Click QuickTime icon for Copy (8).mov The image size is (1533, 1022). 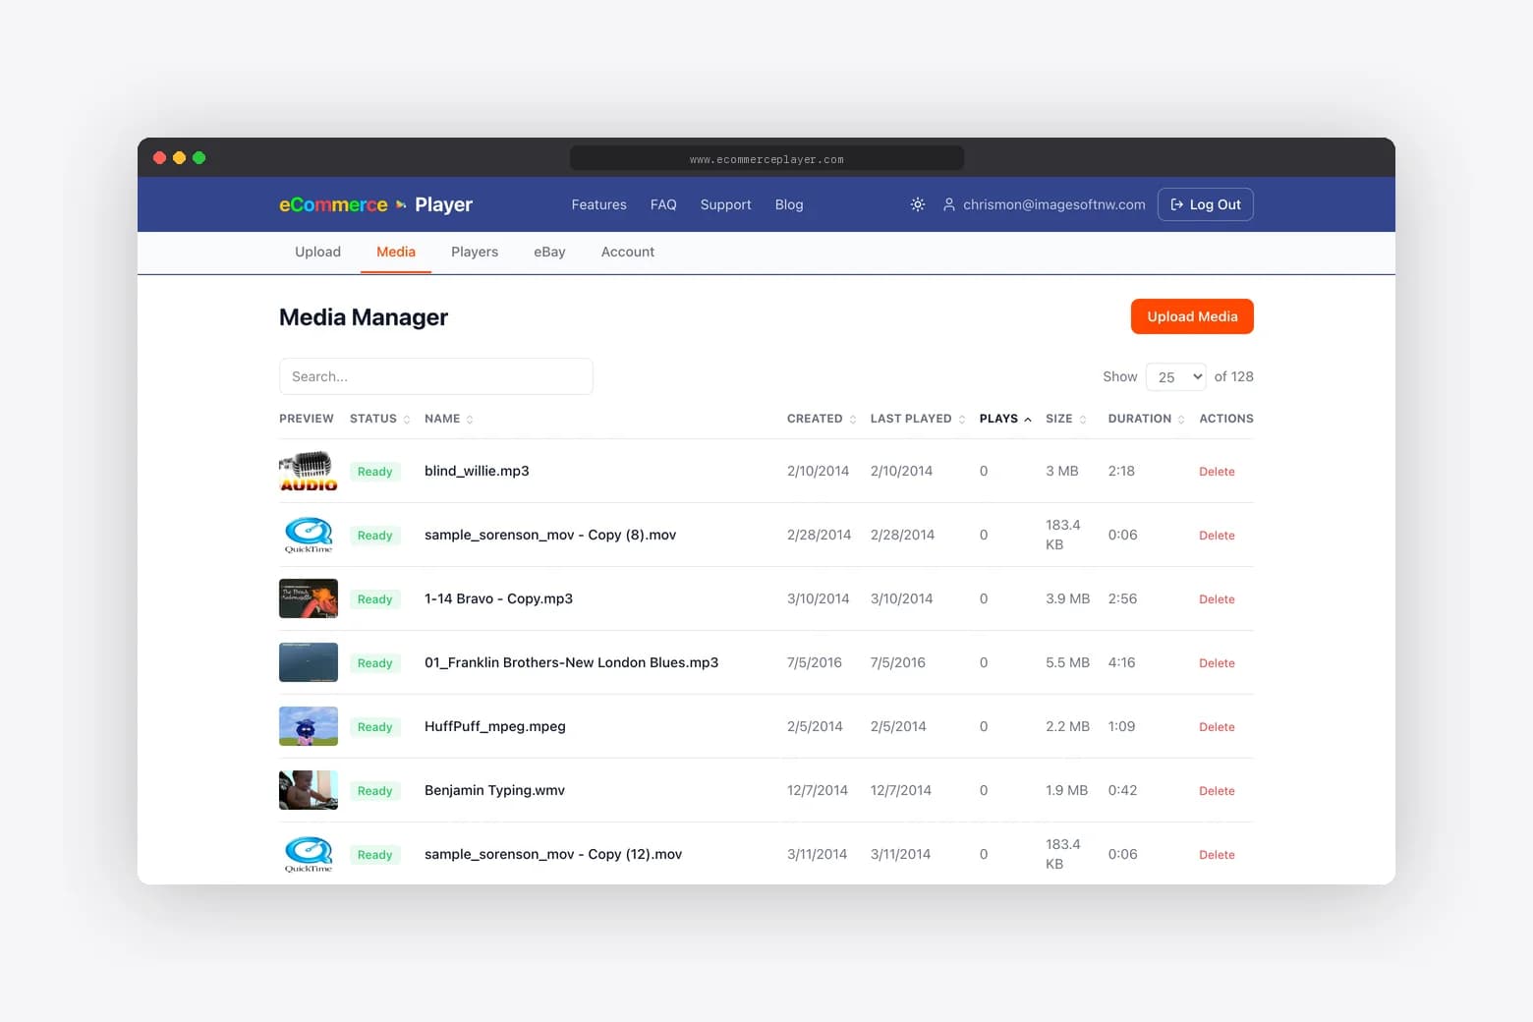point(308,536)
